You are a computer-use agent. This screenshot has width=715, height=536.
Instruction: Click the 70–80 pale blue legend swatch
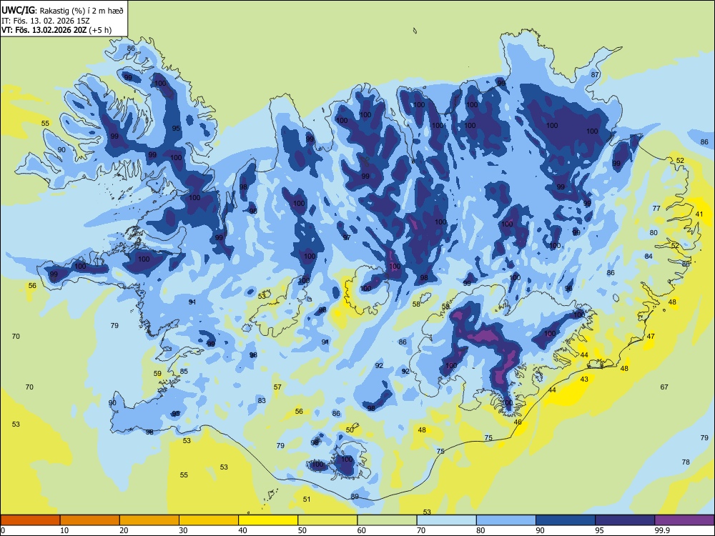[x=446, y=520]
